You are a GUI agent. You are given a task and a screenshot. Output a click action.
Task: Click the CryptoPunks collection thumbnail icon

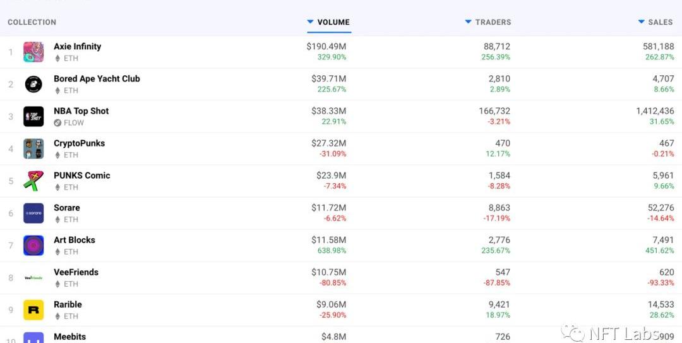tap(33, 148)
